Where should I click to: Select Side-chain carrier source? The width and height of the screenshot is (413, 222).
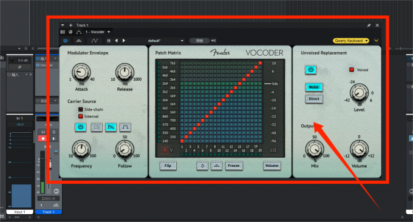[90, 109]
